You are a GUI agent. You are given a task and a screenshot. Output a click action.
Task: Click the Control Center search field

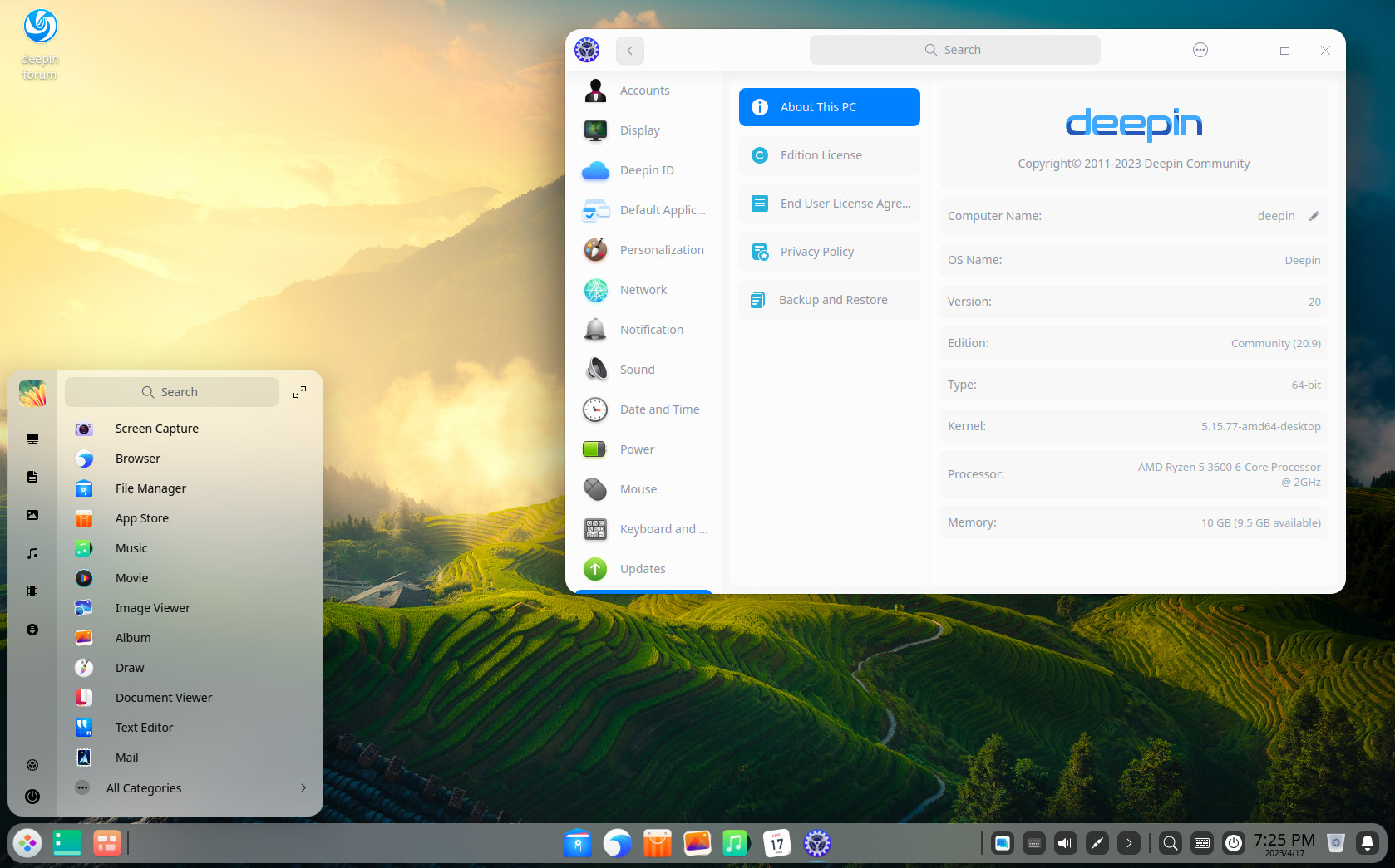pos(954,50)
